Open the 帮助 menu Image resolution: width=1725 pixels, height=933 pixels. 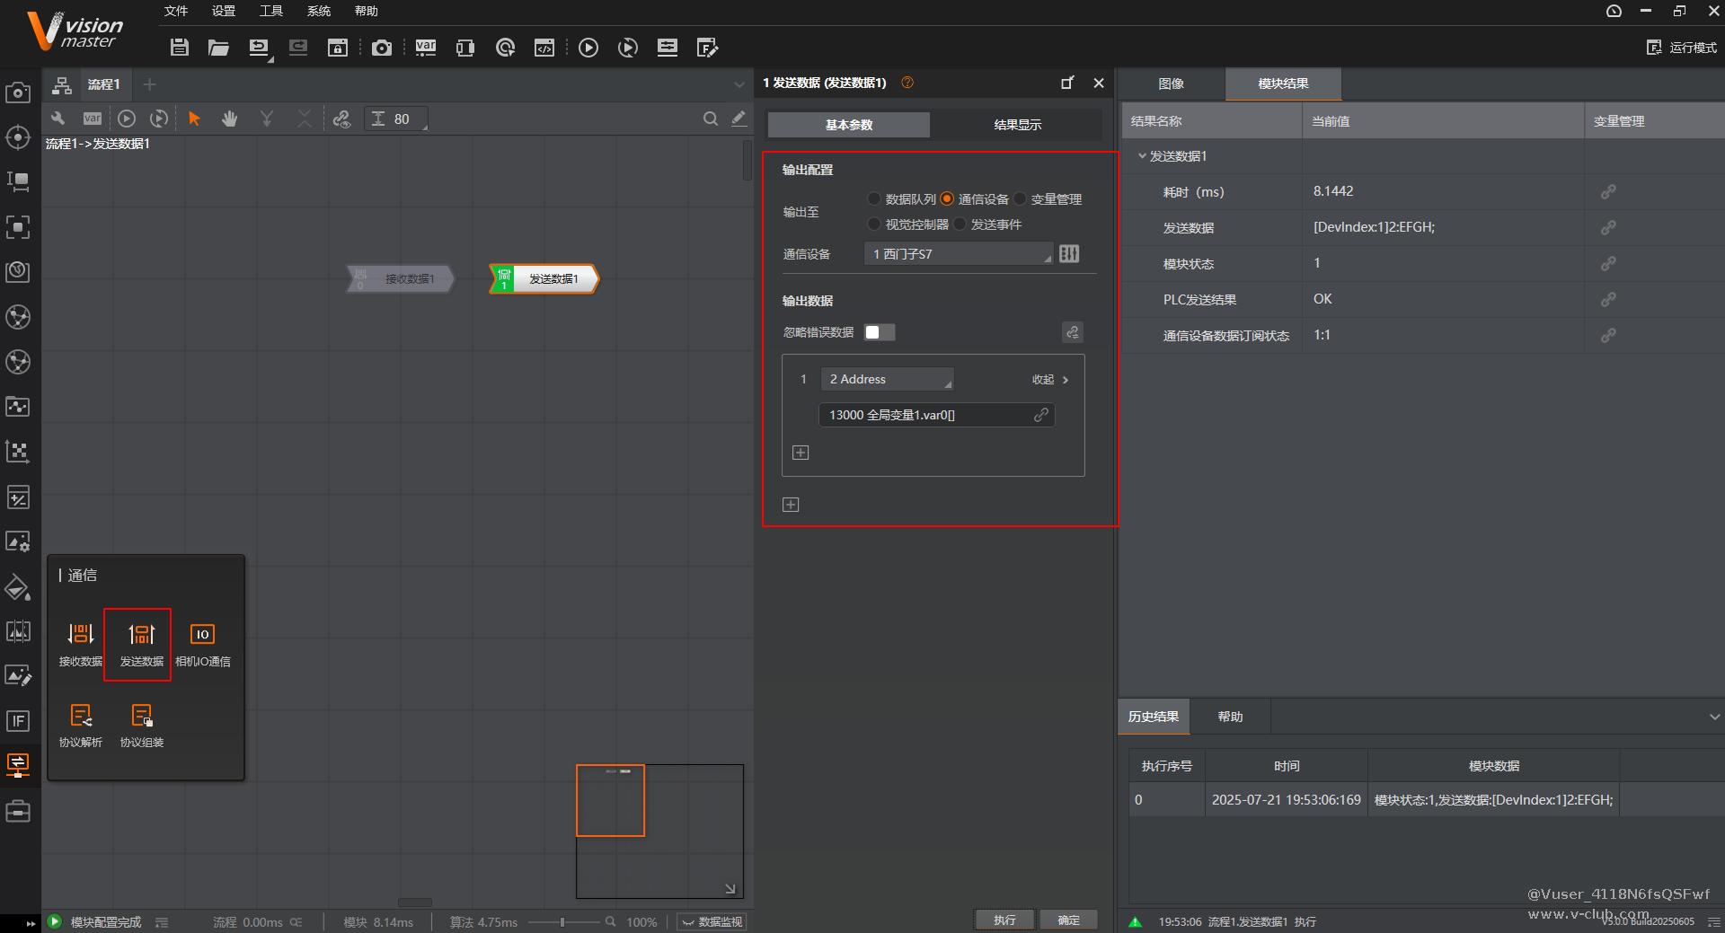click(x=367, y=11)
